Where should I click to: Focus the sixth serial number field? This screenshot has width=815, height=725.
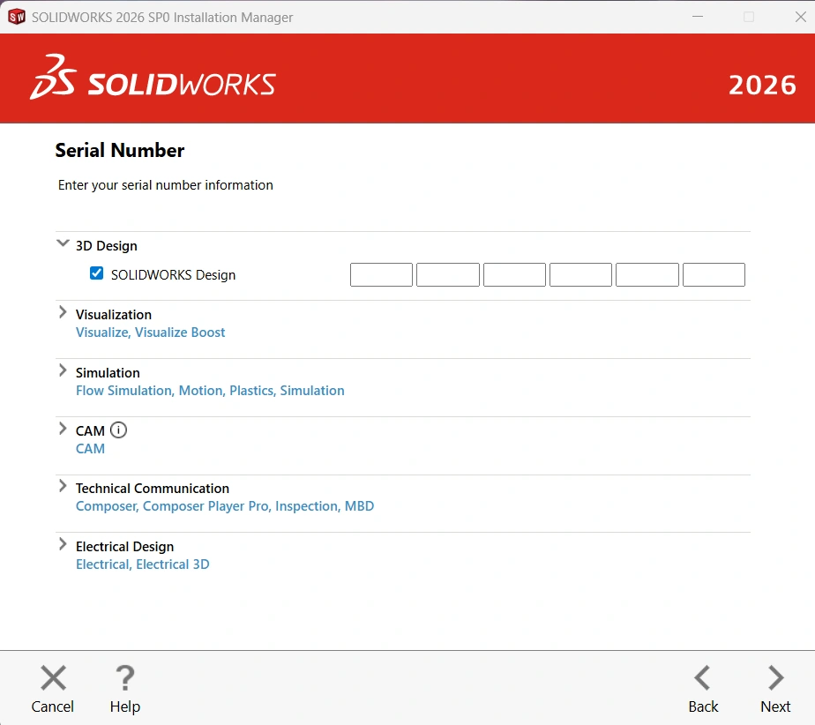pos(714,275)
